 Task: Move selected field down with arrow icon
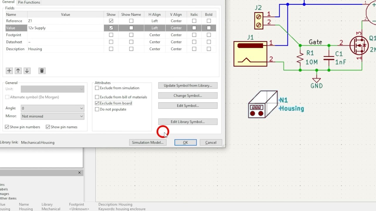coord(27,71)
